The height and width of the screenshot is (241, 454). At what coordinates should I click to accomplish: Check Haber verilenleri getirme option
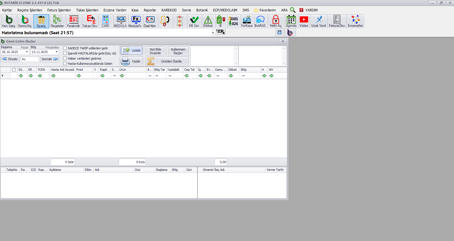65,58
